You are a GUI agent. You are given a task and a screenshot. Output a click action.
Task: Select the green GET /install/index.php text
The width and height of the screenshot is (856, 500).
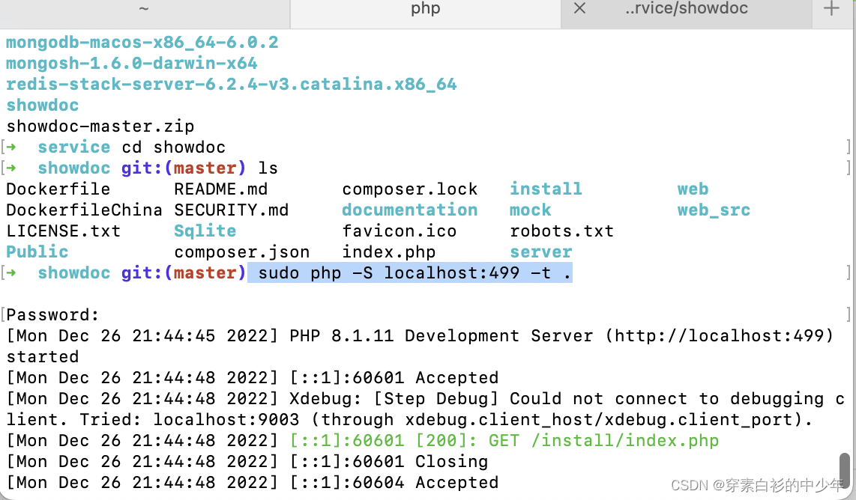tap(601, 440)
